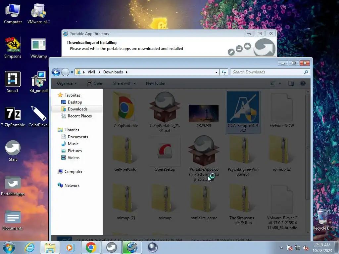Viewport: 339px width, 254px height.
Task: Open the Share with menu
Action: (124, 83)
